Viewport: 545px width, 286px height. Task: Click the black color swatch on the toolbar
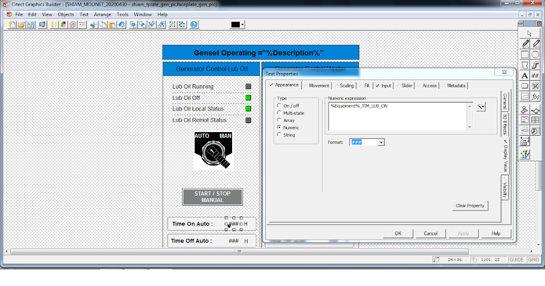[235, 25]
